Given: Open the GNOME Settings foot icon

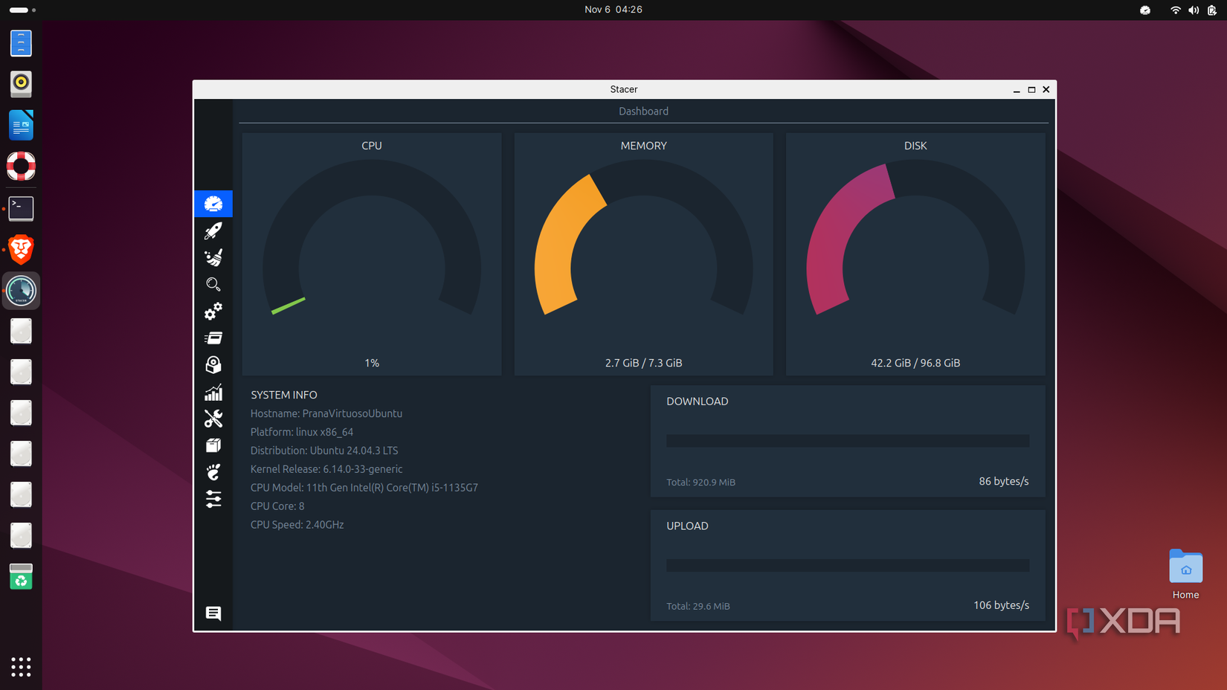Looking at the screenshot, I should (213, 471).
